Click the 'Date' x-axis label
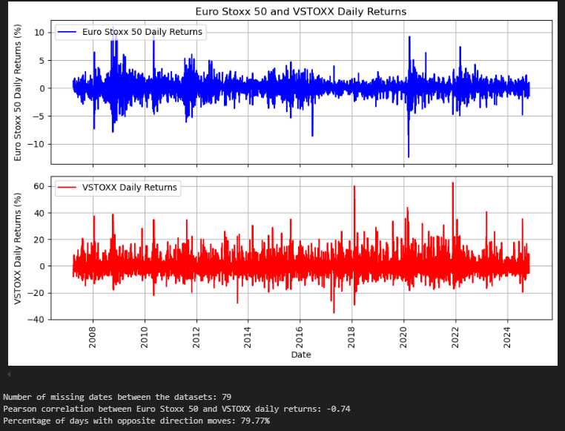 301,355
